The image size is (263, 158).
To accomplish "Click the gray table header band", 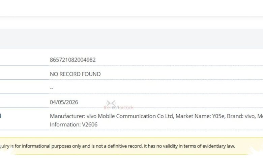I will [x=131, y=39].
